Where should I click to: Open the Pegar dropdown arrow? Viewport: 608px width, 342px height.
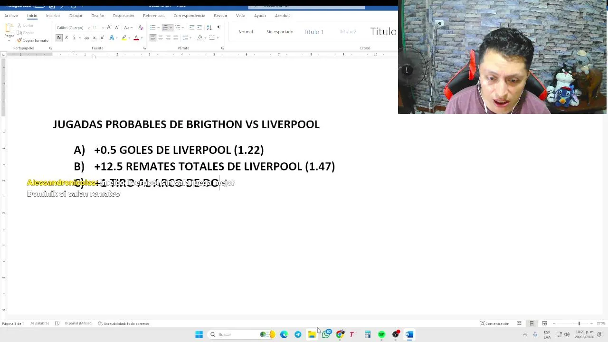tap(9, 40)
